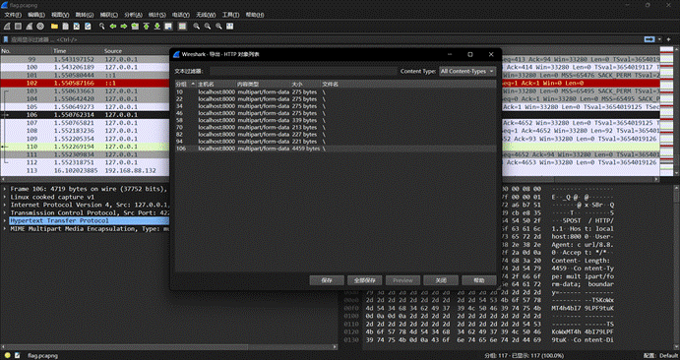Click 帮助 button in dialog

tap(479, 280)
